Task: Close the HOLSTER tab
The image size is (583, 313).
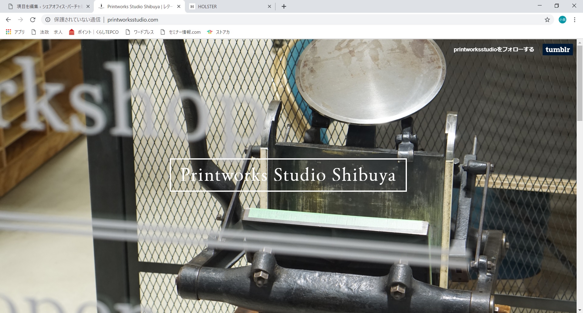Action: point(269,6)
